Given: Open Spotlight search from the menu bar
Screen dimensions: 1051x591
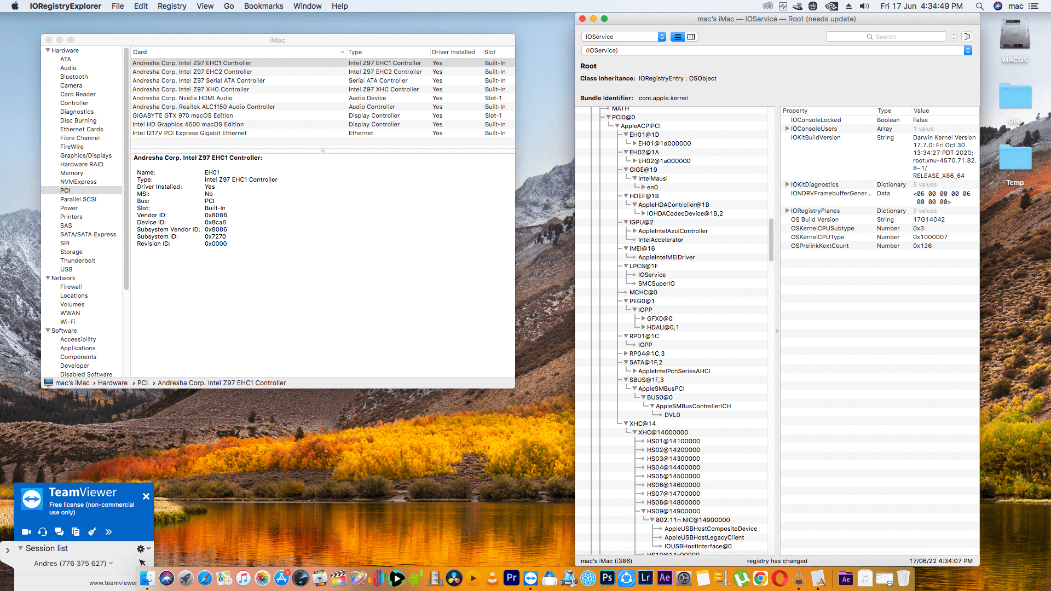Looking at the screenshot, I should pyautogui.click(x=979, y=6).
